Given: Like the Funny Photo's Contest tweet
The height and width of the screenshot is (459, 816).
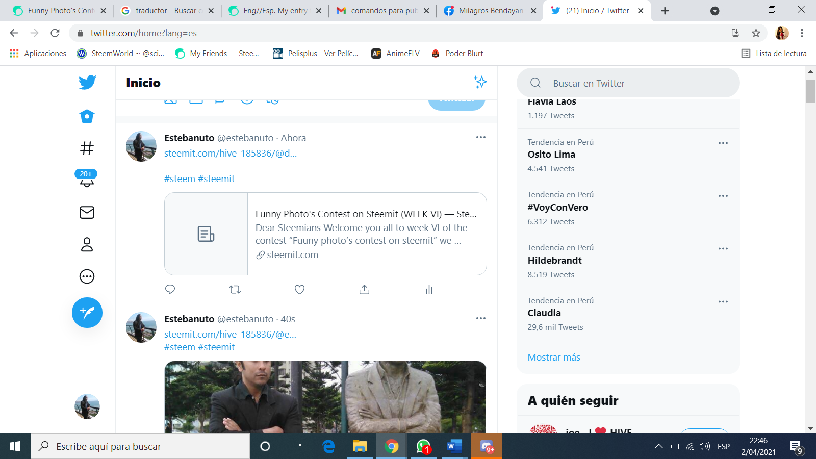Looking at the screenshot, I should click(x=300, y=290).
